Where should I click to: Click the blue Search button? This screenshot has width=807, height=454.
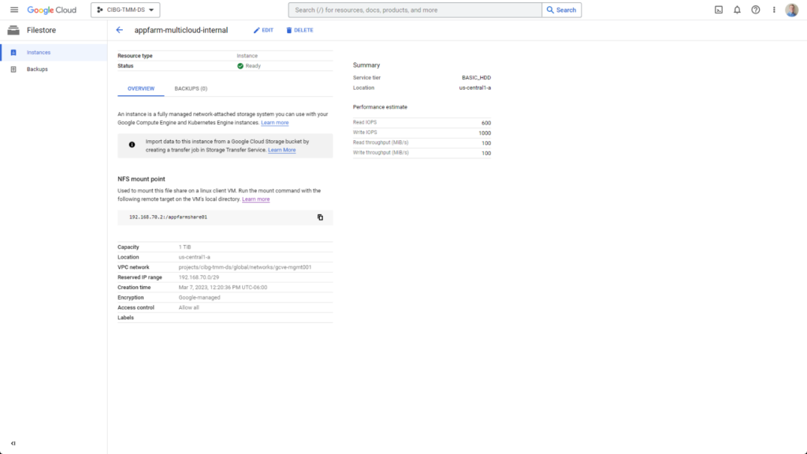tap(561, 10)
